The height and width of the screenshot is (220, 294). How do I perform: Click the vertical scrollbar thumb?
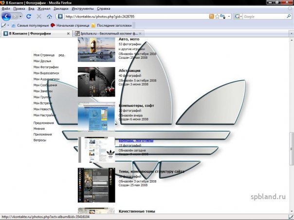[292, 149]
